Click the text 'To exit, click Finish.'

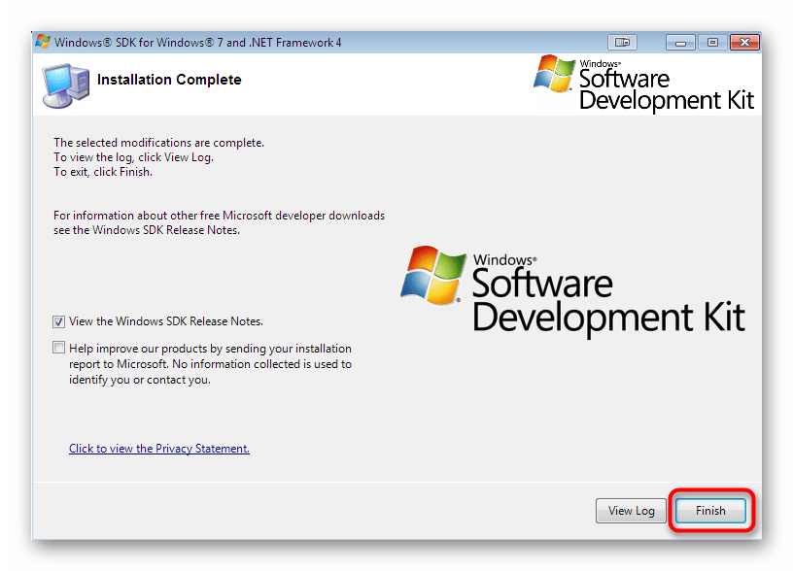click(x=103, y=172)
